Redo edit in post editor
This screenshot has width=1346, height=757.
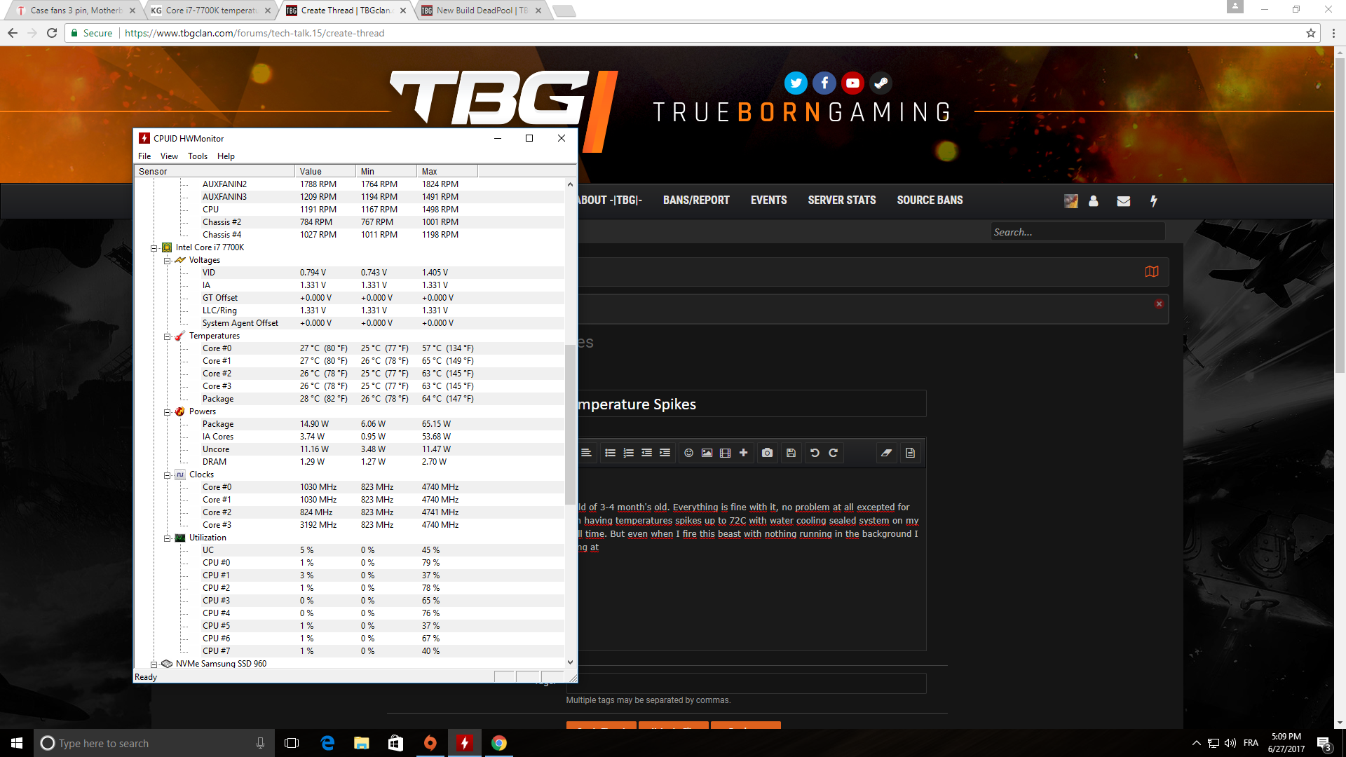point(834,453)
